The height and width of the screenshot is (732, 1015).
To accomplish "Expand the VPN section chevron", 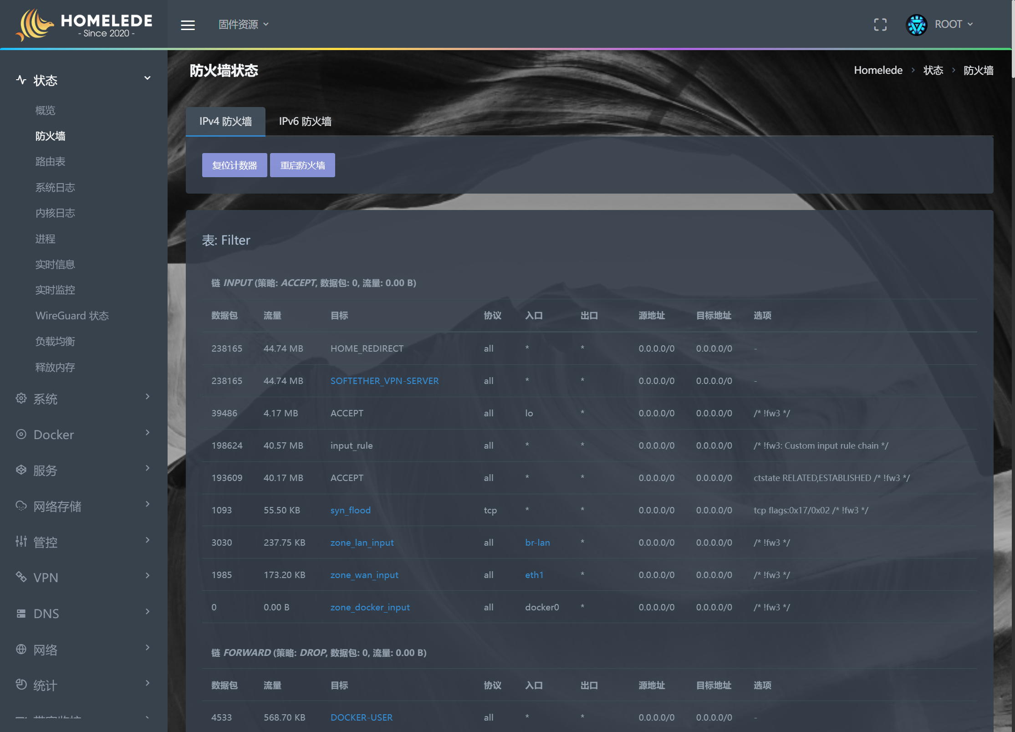I will tap(147, 575).
